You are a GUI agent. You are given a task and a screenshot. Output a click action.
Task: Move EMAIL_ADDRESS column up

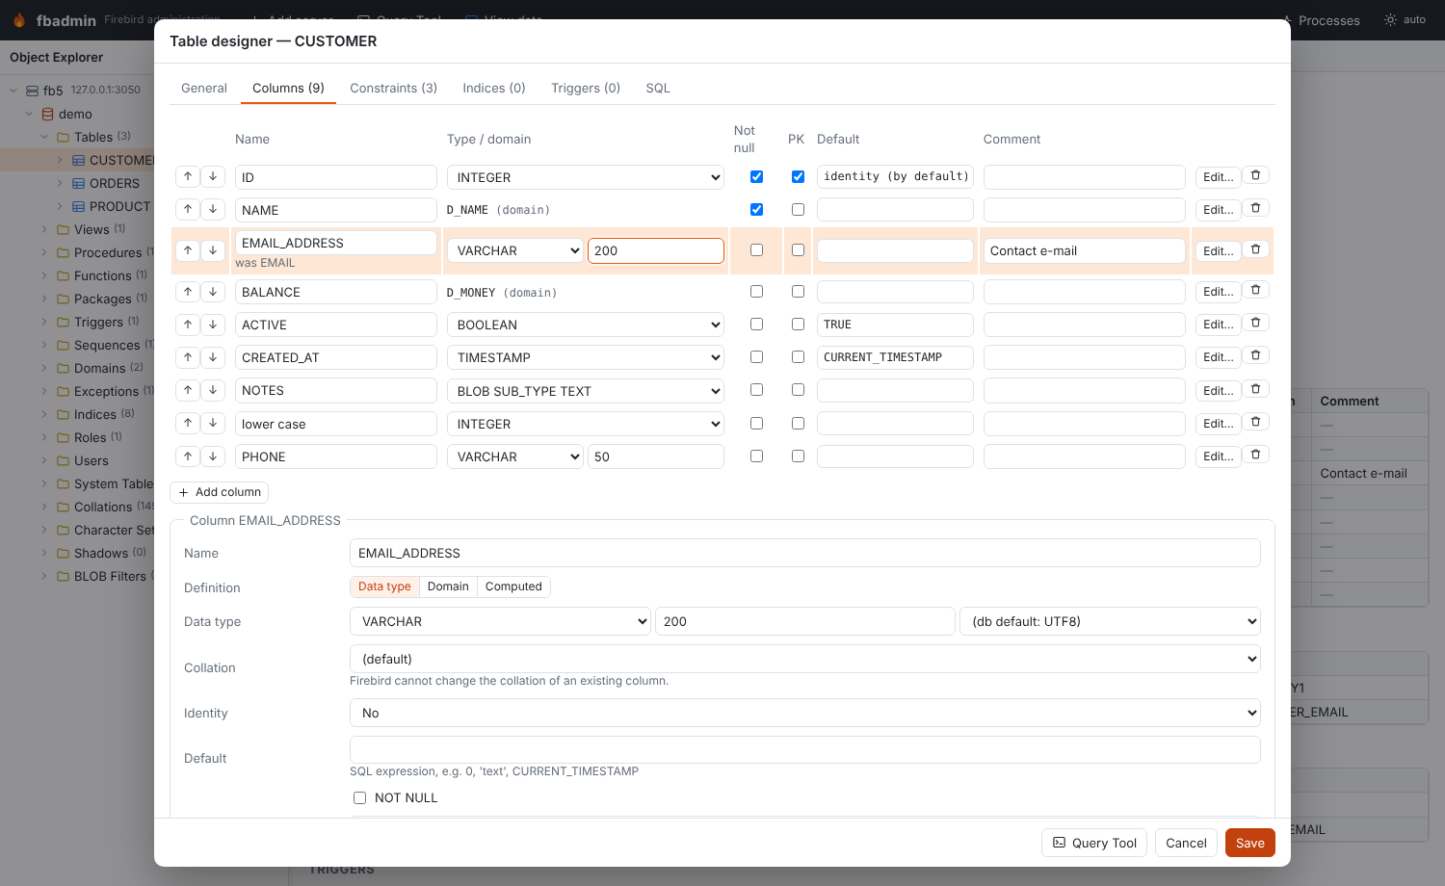click(x=188, y=250)
